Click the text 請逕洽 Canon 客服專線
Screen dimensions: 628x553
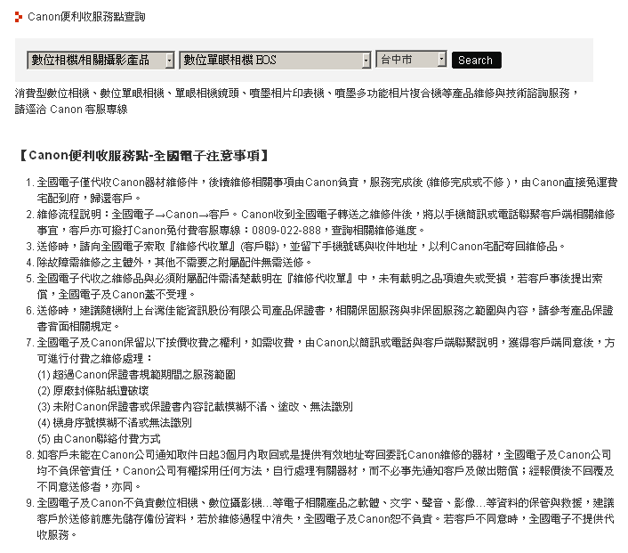click(x=71, y=110)
